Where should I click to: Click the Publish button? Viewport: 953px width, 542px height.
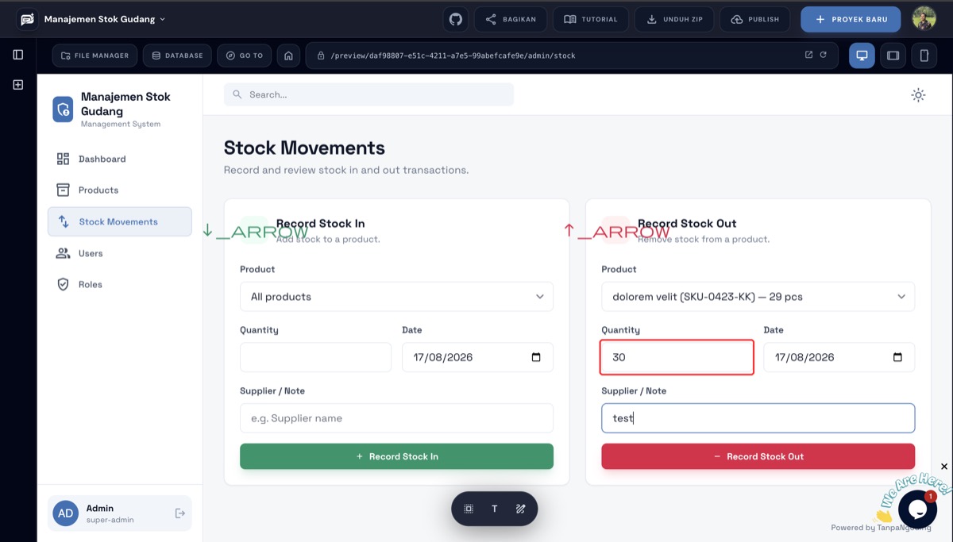[755, 19]
